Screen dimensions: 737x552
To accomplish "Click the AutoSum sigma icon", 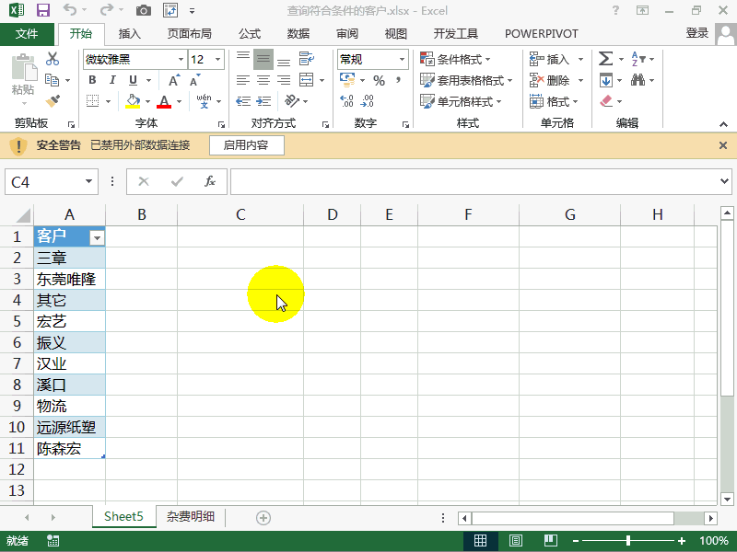I will pos(605,59).
